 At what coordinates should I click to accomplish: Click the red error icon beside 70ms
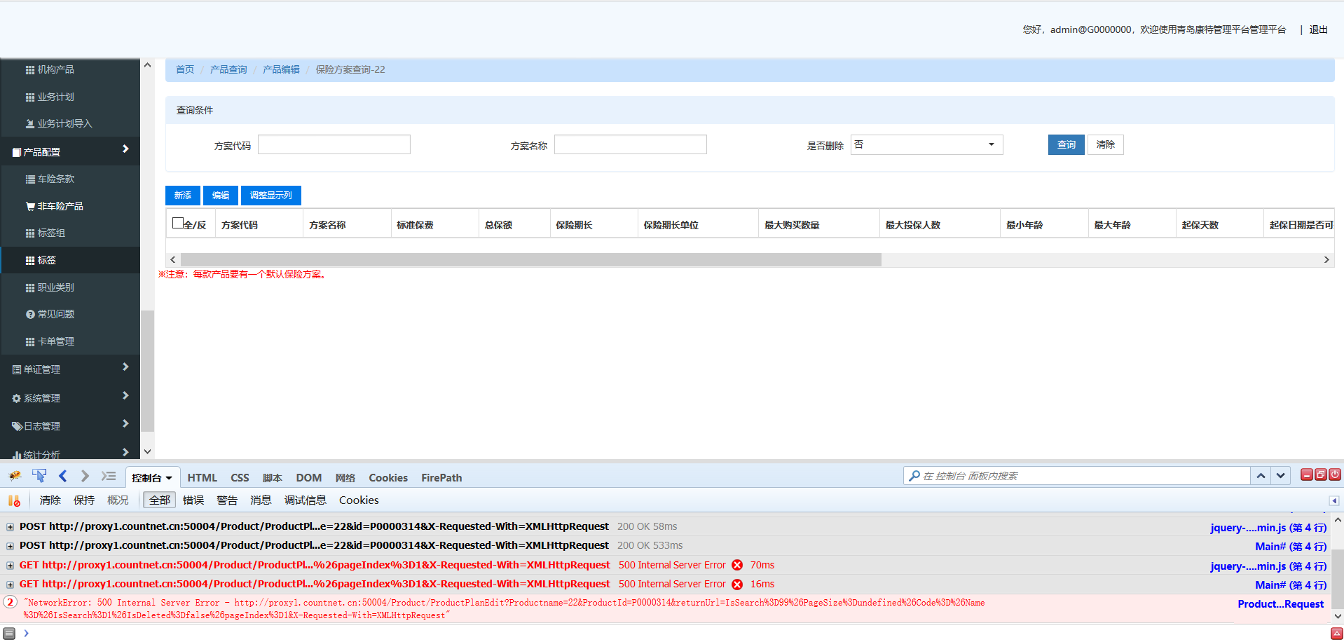[x=737, y=565]
